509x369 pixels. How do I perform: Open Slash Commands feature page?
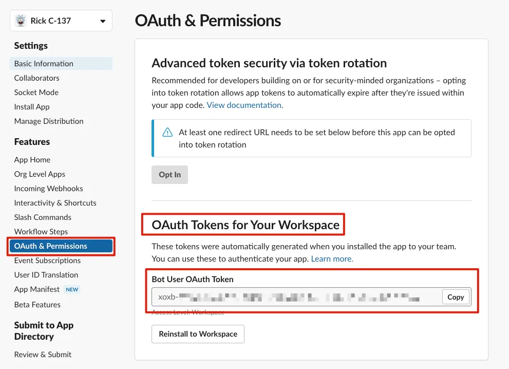[43, 217]
